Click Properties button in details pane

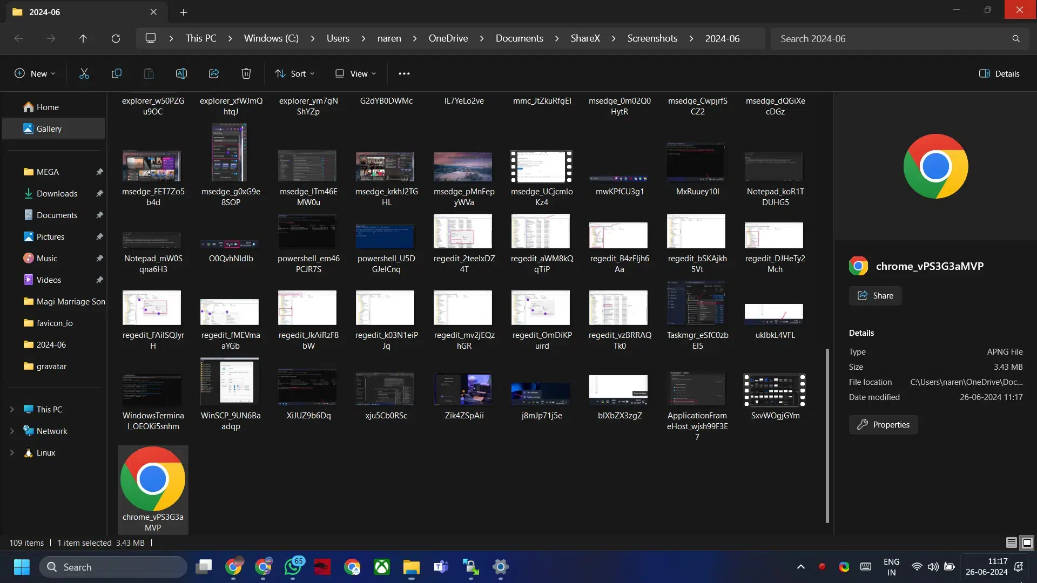pos(883,424)
